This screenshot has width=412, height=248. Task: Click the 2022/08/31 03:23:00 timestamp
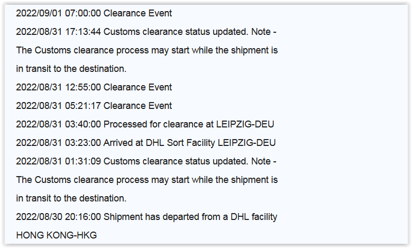(58, 143)
